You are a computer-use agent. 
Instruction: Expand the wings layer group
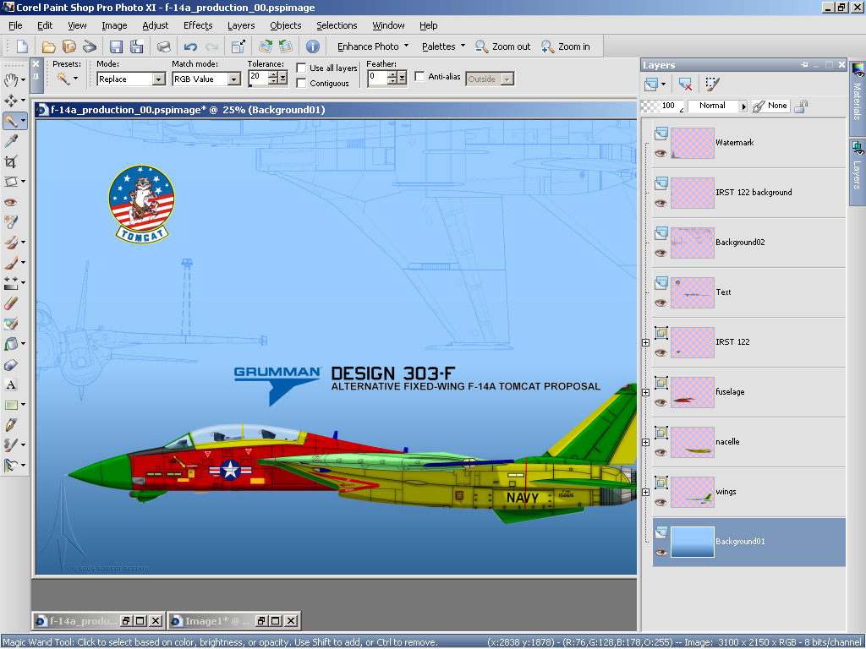(645, 493)
